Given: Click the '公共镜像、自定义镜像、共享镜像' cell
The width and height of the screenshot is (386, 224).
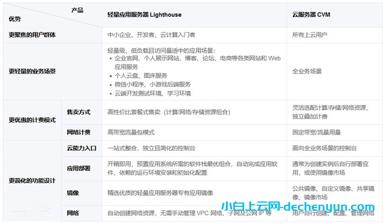Looking at the screenshot, I should [x=333, y=193].
